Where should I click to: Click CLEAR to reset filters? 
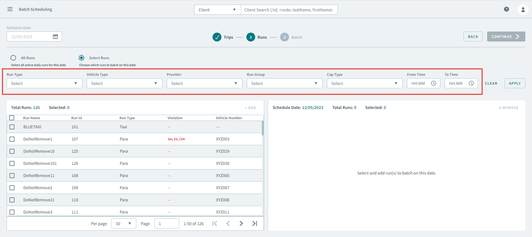pos(491,83)
